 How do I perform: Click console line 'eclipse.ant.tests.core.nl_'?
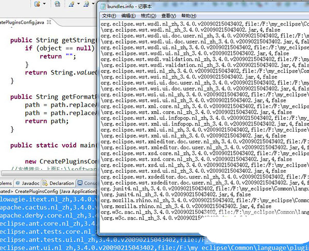tap(48, 231)
